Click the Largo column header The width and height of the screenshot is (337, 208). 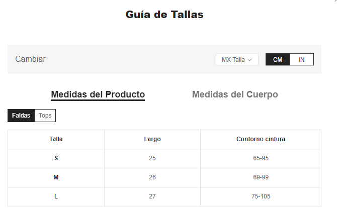[x=152, y=139]
